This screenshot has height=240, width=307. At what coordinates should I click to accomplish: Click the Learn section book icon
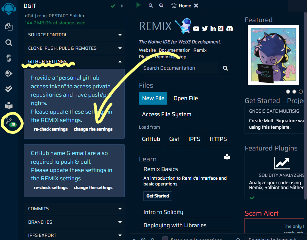point(227,157)
